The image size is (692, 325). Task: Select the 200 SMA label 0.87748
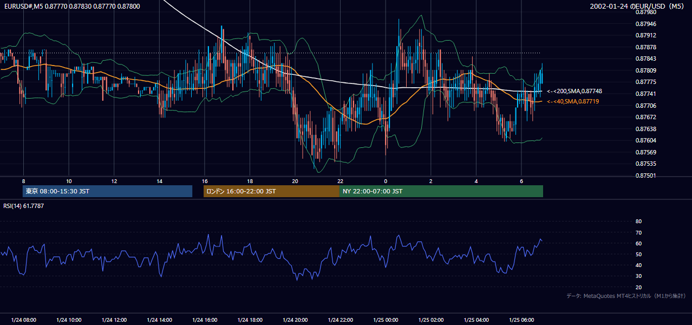(575, 91)
